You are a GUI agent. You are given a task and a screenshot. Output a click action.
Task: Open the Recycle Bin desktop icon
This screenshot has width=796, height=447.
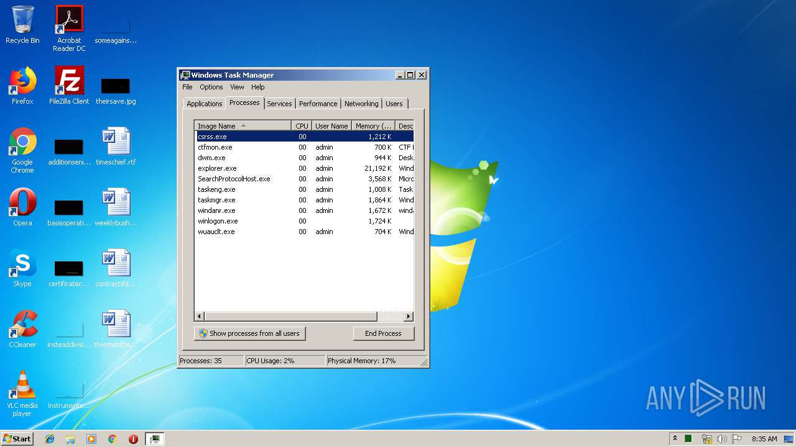click(x=22, y=25)
